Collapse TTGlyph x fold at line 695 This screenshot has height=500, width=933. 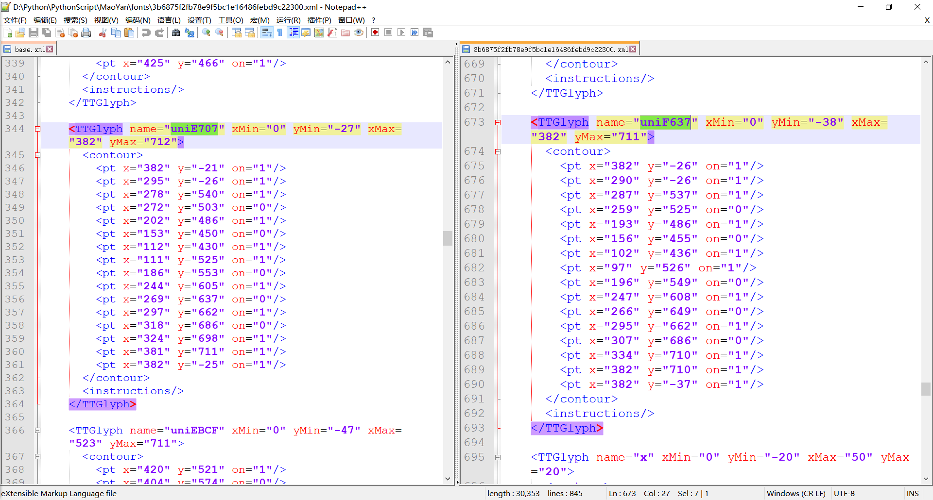498,457
